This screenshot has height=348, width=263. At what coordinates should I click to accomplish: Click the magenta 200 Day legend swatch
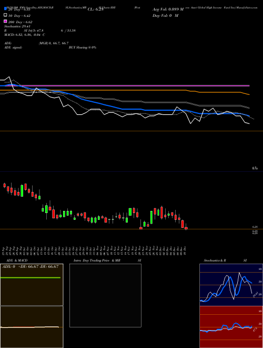pyautogui.click(x=5, y=21)
